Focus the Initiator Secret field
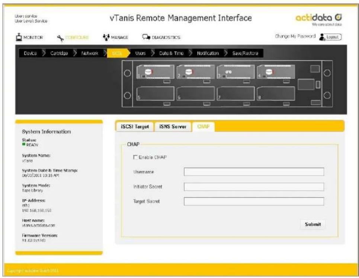This screenshot has width=359, height=278. [x=254, y=187]
